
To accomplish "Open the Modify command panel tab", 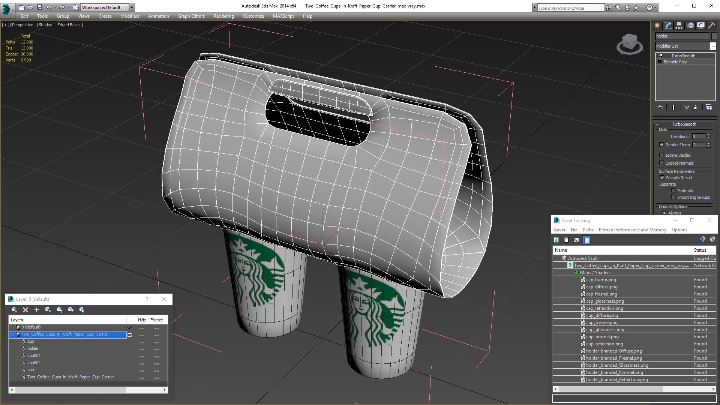I will 668,25.
